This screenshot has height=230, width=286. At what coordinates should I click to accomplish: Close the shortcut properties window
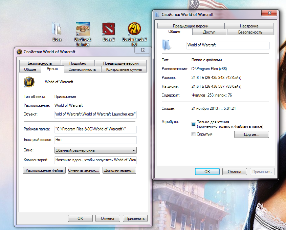click(x=142, y=50)
